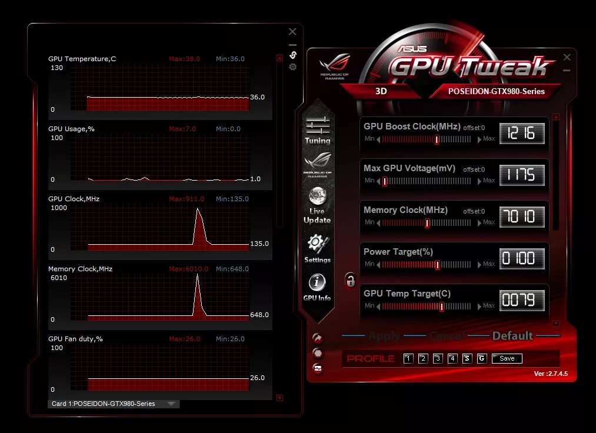Select profile 2

click(x=423, y=358)
